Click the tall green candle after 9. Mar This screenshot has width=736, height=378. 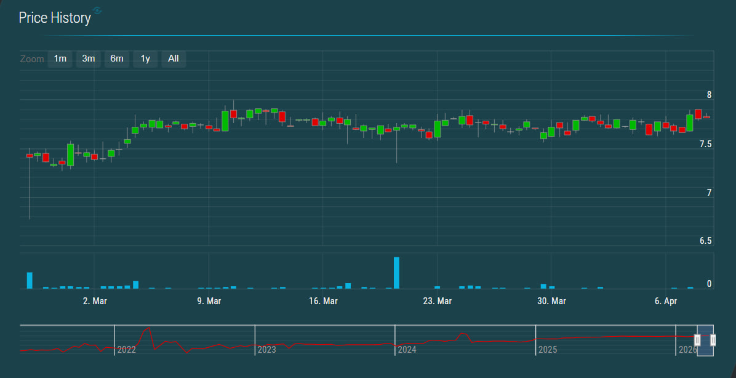(225, 121)
